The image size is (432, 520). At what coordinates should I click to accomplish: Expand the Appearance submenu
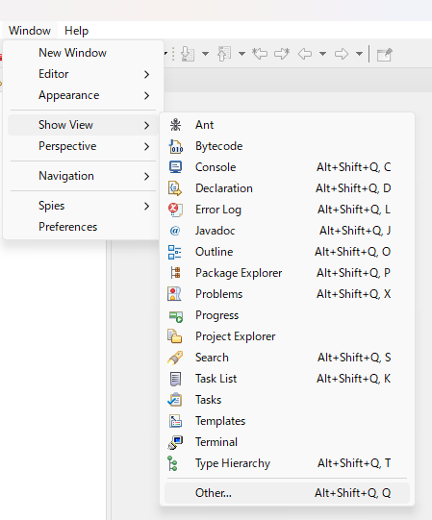click(x=83, y=95)
